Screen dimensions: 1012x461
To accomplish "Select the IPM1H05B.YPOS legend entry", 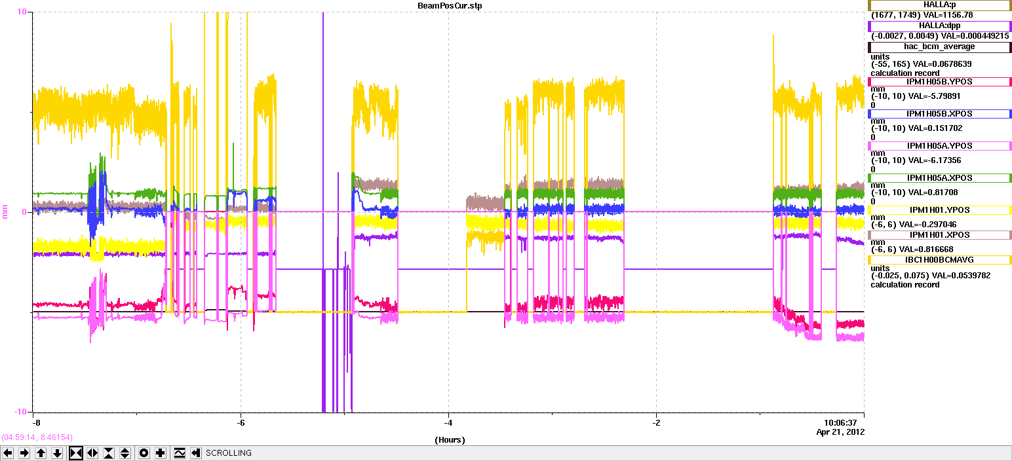I will coord(940,82).
